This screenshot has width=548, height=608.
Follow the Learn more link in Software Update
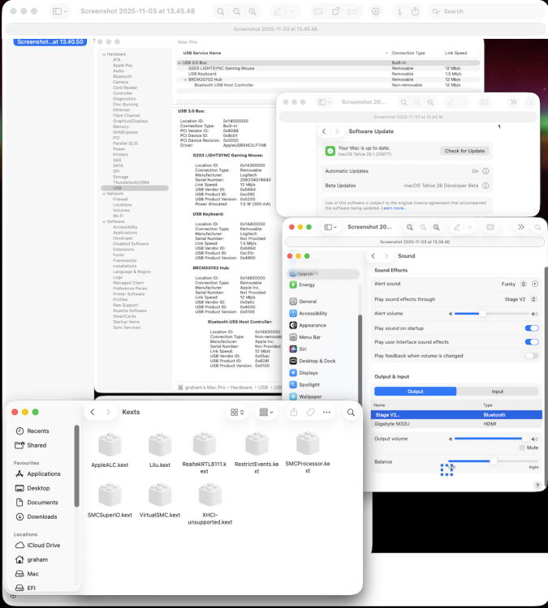[x=394, y=208]
